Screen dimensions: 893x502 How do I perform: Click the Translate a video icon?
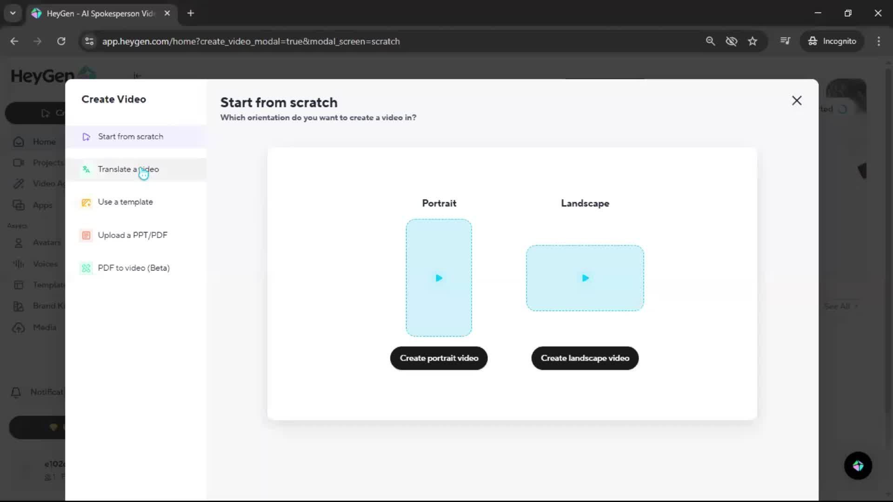click(x=86, y=170)
